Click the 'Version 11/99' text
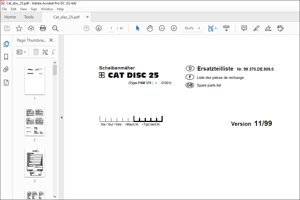This screenshot has height=200, width=300. pyautogui.click(x=251, y=124)
